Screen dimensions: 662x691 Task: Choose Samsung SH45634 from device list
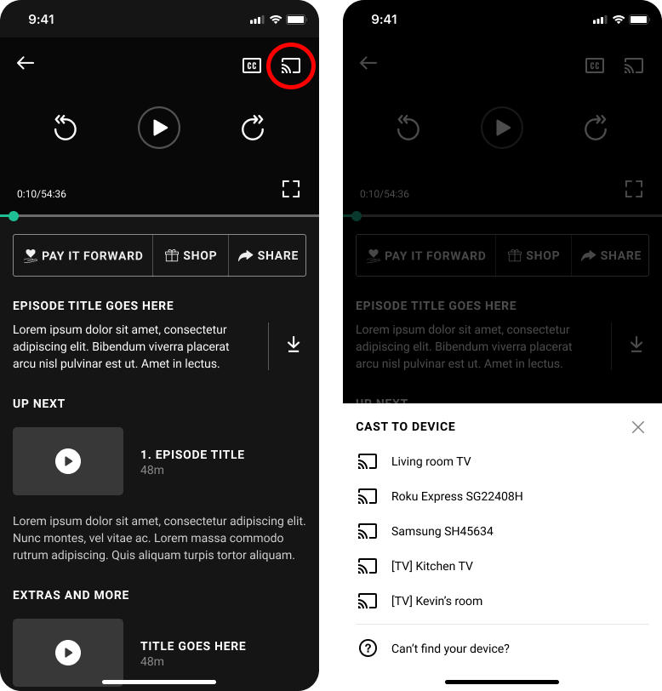coord(502,531)
